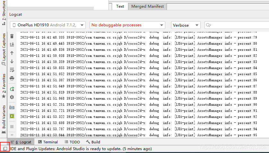Select the log line timestamped 16:41:53.322

139,117
